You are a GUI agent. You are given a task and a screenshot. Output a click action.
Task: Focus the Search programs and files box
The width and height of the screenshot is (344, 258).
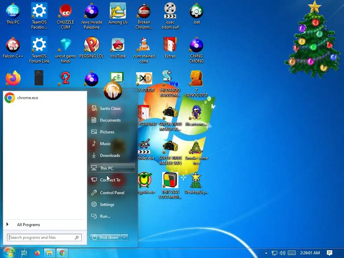44,238
